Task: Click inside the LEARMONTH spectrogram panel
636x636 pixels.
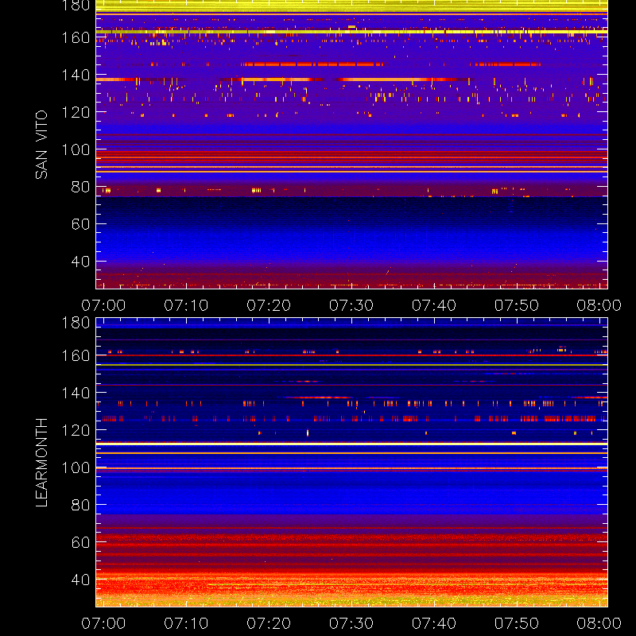Action: pos(351,463)
